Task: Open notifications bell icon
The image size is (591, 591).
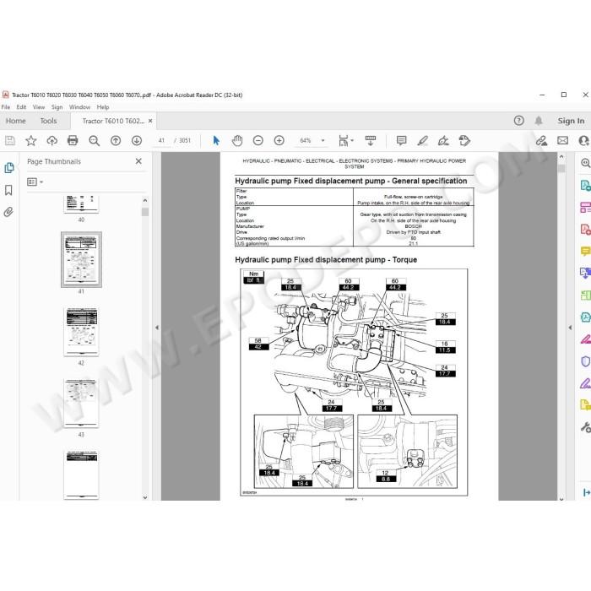Action: pos(539,121)
